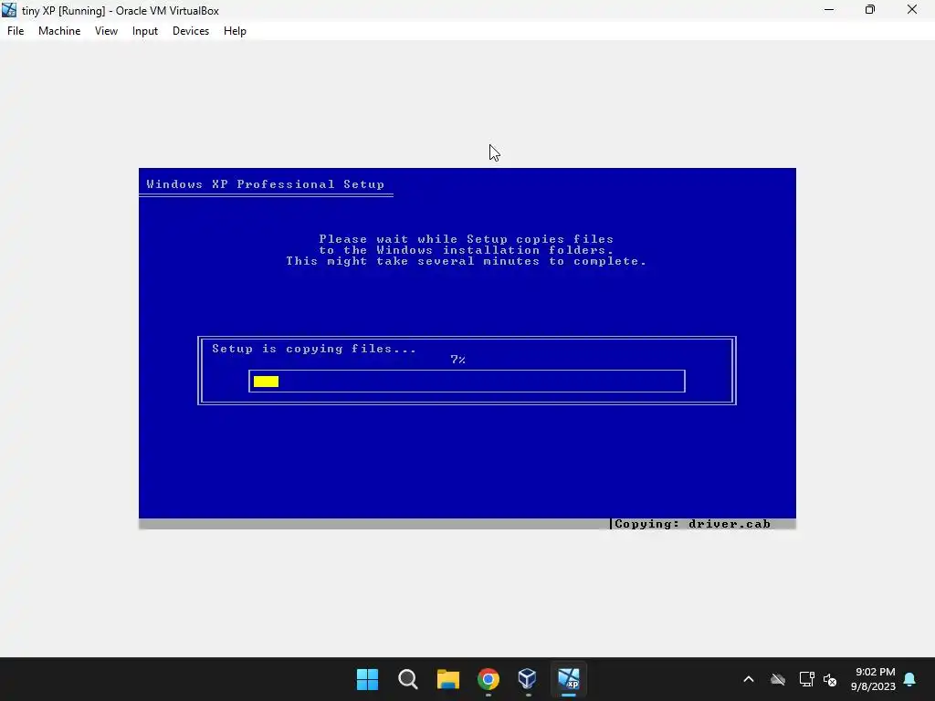Click the yellow setup progress bar

266,382
